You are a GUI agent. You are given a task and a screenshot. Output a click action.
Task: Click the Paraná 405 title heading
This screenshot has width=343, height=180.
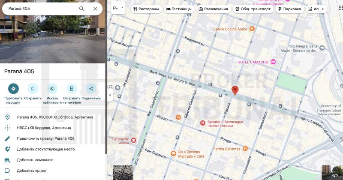click(19, 71)
